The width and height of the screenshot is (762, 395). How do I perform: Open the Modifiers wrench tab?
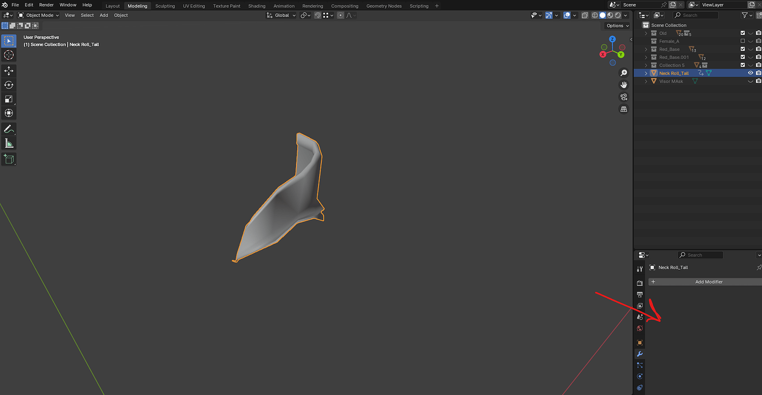tap(639, 354)
